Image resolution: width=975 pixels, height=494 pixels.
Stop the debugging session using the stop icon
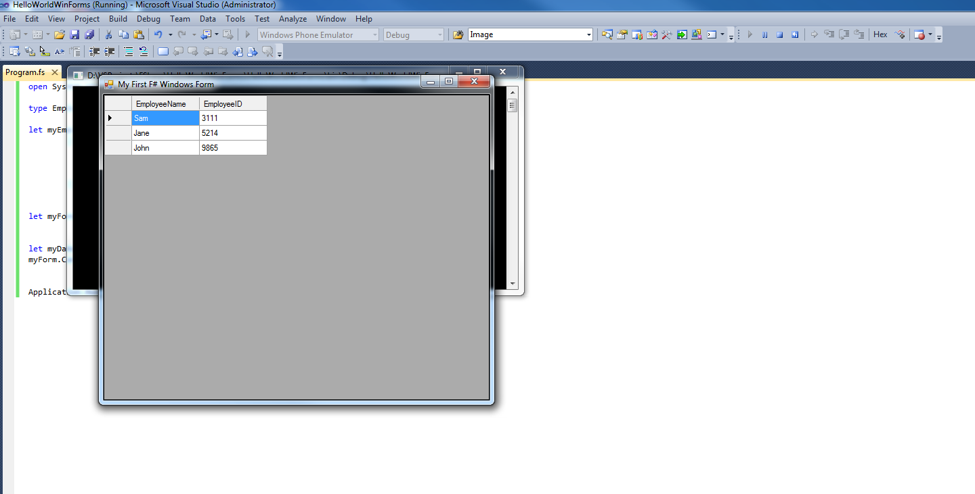click(x=779, y=34)
